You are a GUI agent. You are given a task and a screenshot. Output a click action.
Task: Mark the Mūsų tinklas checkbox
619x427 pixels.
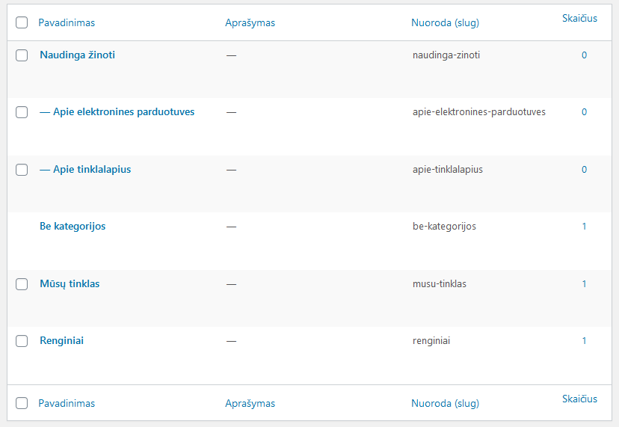22,284
